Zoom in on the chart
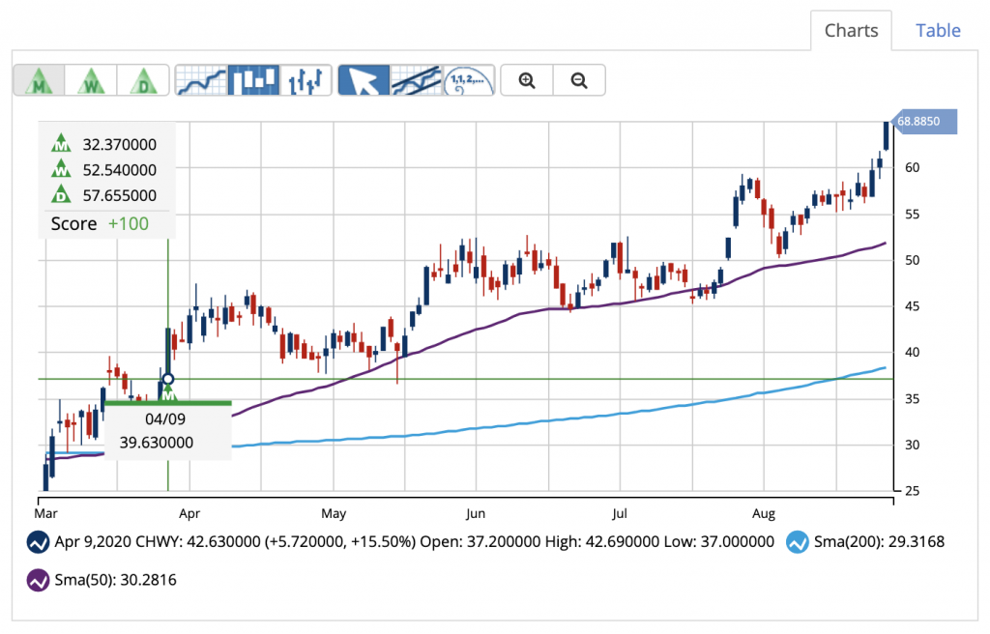Screen dimensions: 990x634 coord(526,80)
